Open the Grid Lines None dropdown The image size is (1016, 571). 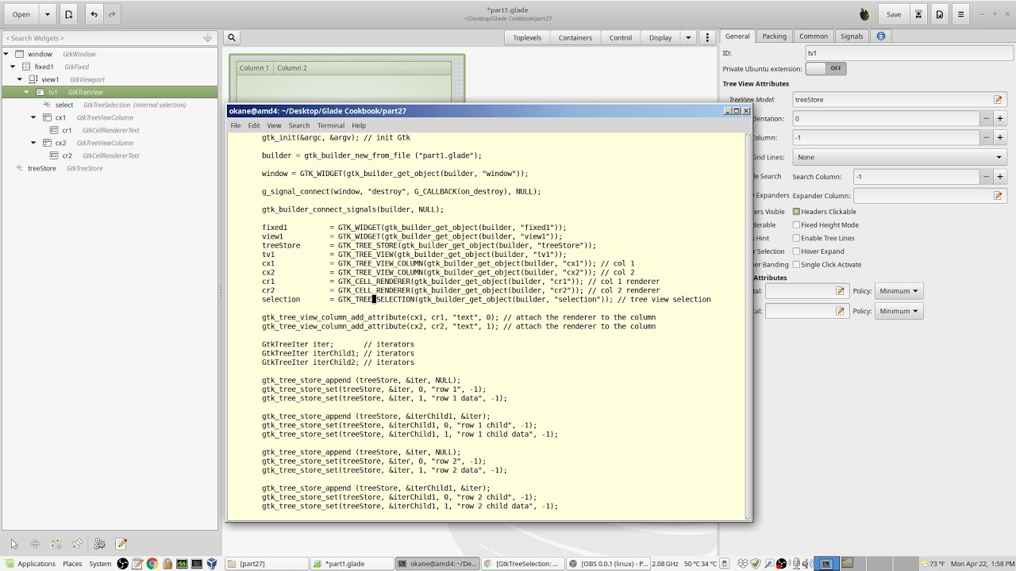900,157
